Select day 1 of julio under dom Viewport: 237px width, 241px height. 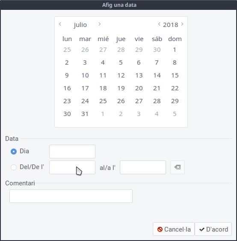175,50
